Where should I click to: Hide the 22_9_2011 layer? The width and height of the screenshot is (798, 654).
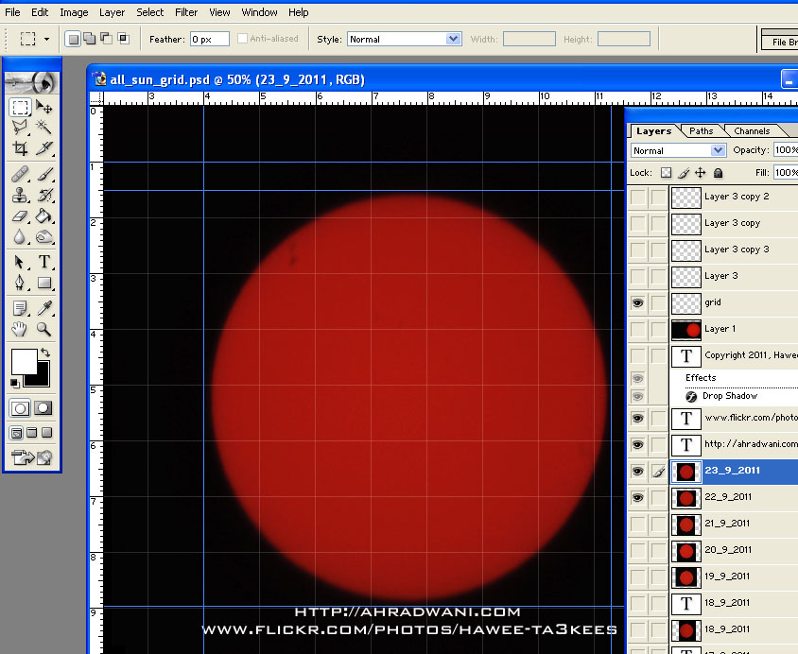(x=637, y=498)
